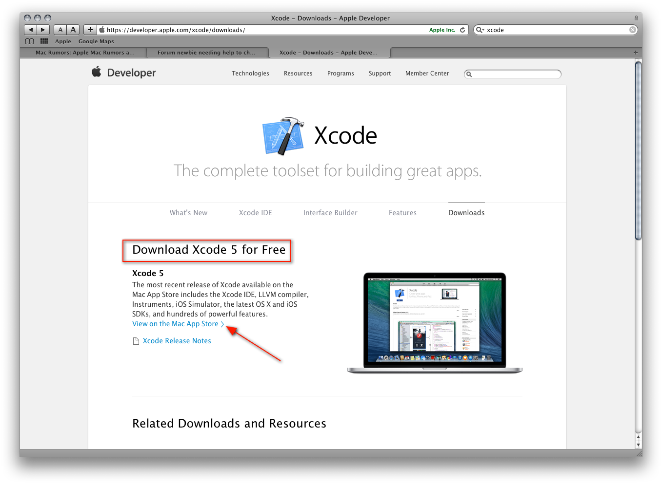Increase text size with large A button

[x=73, y=30]
